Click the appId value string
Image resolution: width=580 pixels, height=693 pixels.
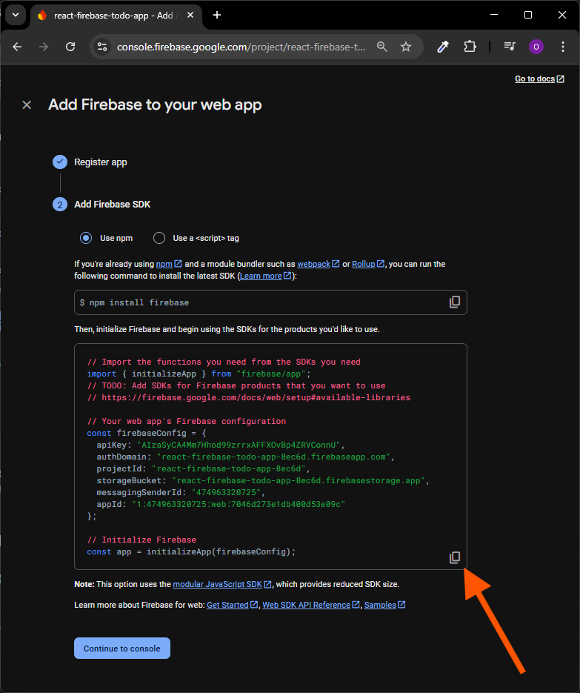[239, 504]
